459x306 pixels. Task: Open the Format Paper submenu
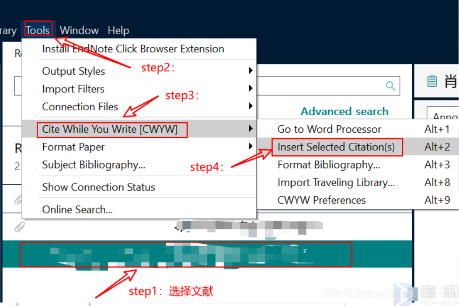click(73, 147)
